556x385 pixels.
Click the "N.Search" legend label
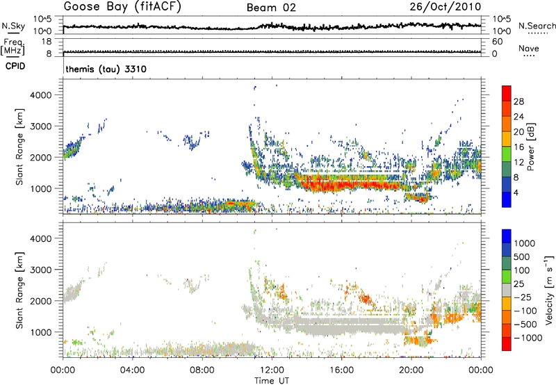coord(537,26)
